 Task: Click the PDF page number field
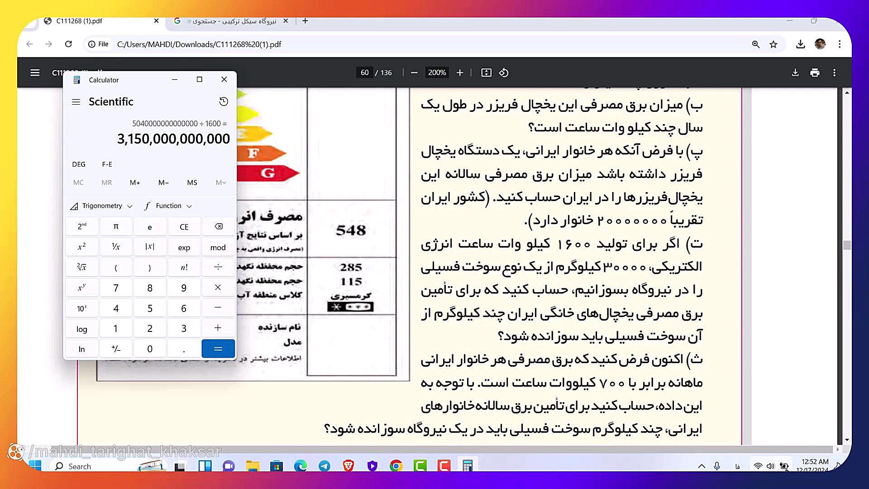pos(365,72)
